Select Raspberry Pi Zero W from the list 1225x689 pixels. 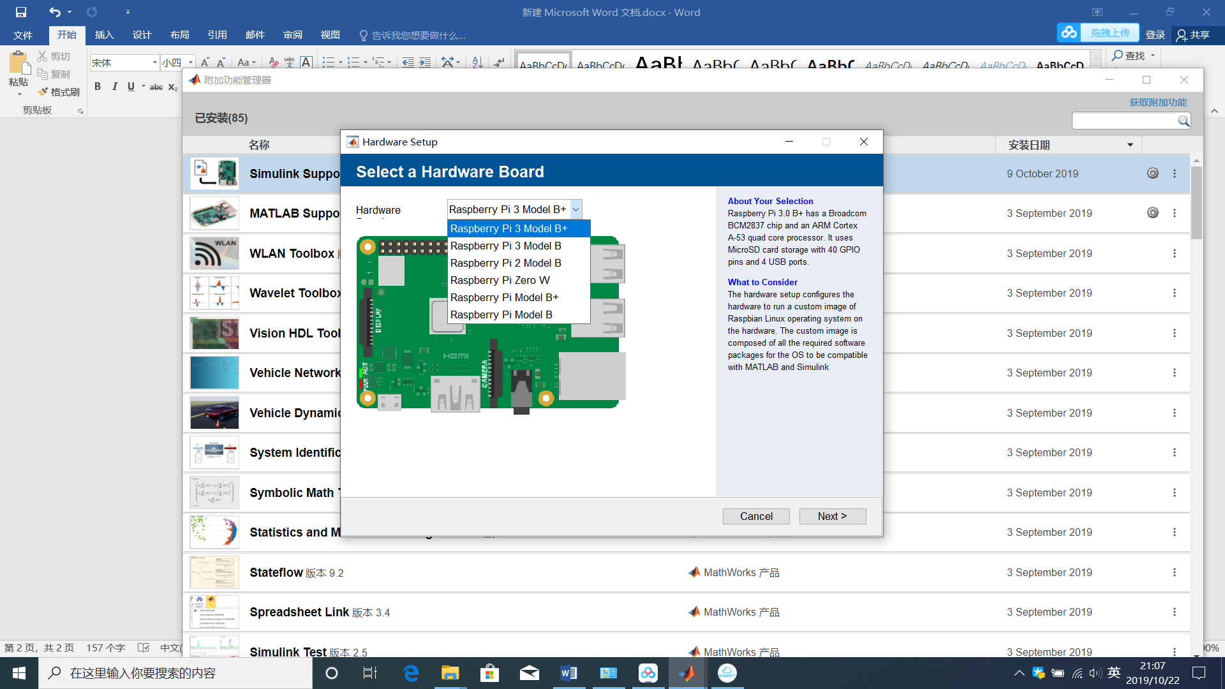pyautogui.click(x=500, y=280)
